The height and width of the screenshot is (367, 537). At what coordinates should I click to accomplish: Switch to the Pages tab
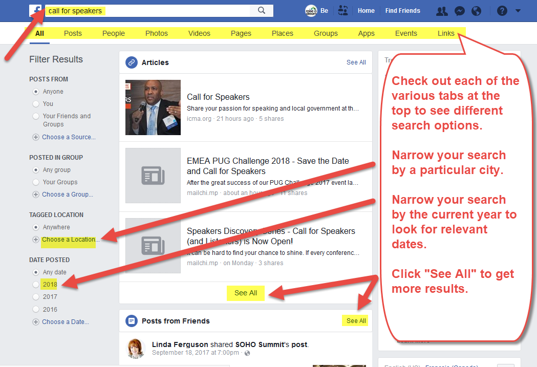click(241, 34)
